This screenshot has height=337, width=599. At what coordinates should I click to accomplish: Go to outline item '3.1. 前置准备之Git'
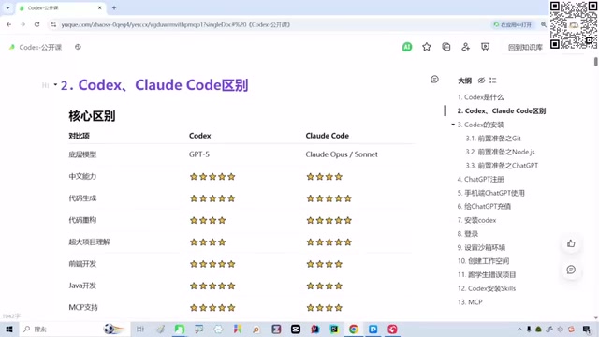click(493, 139)
